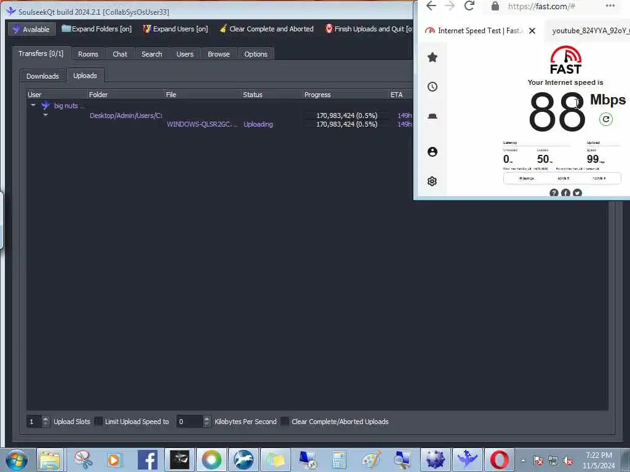The height and width of the screenshot is (472, 630).
Task: Collapse the 'big nuts' user row arrow
Action: [x=33, y=106]
